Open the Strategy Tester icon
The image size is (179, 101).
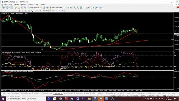coord(25,8)
